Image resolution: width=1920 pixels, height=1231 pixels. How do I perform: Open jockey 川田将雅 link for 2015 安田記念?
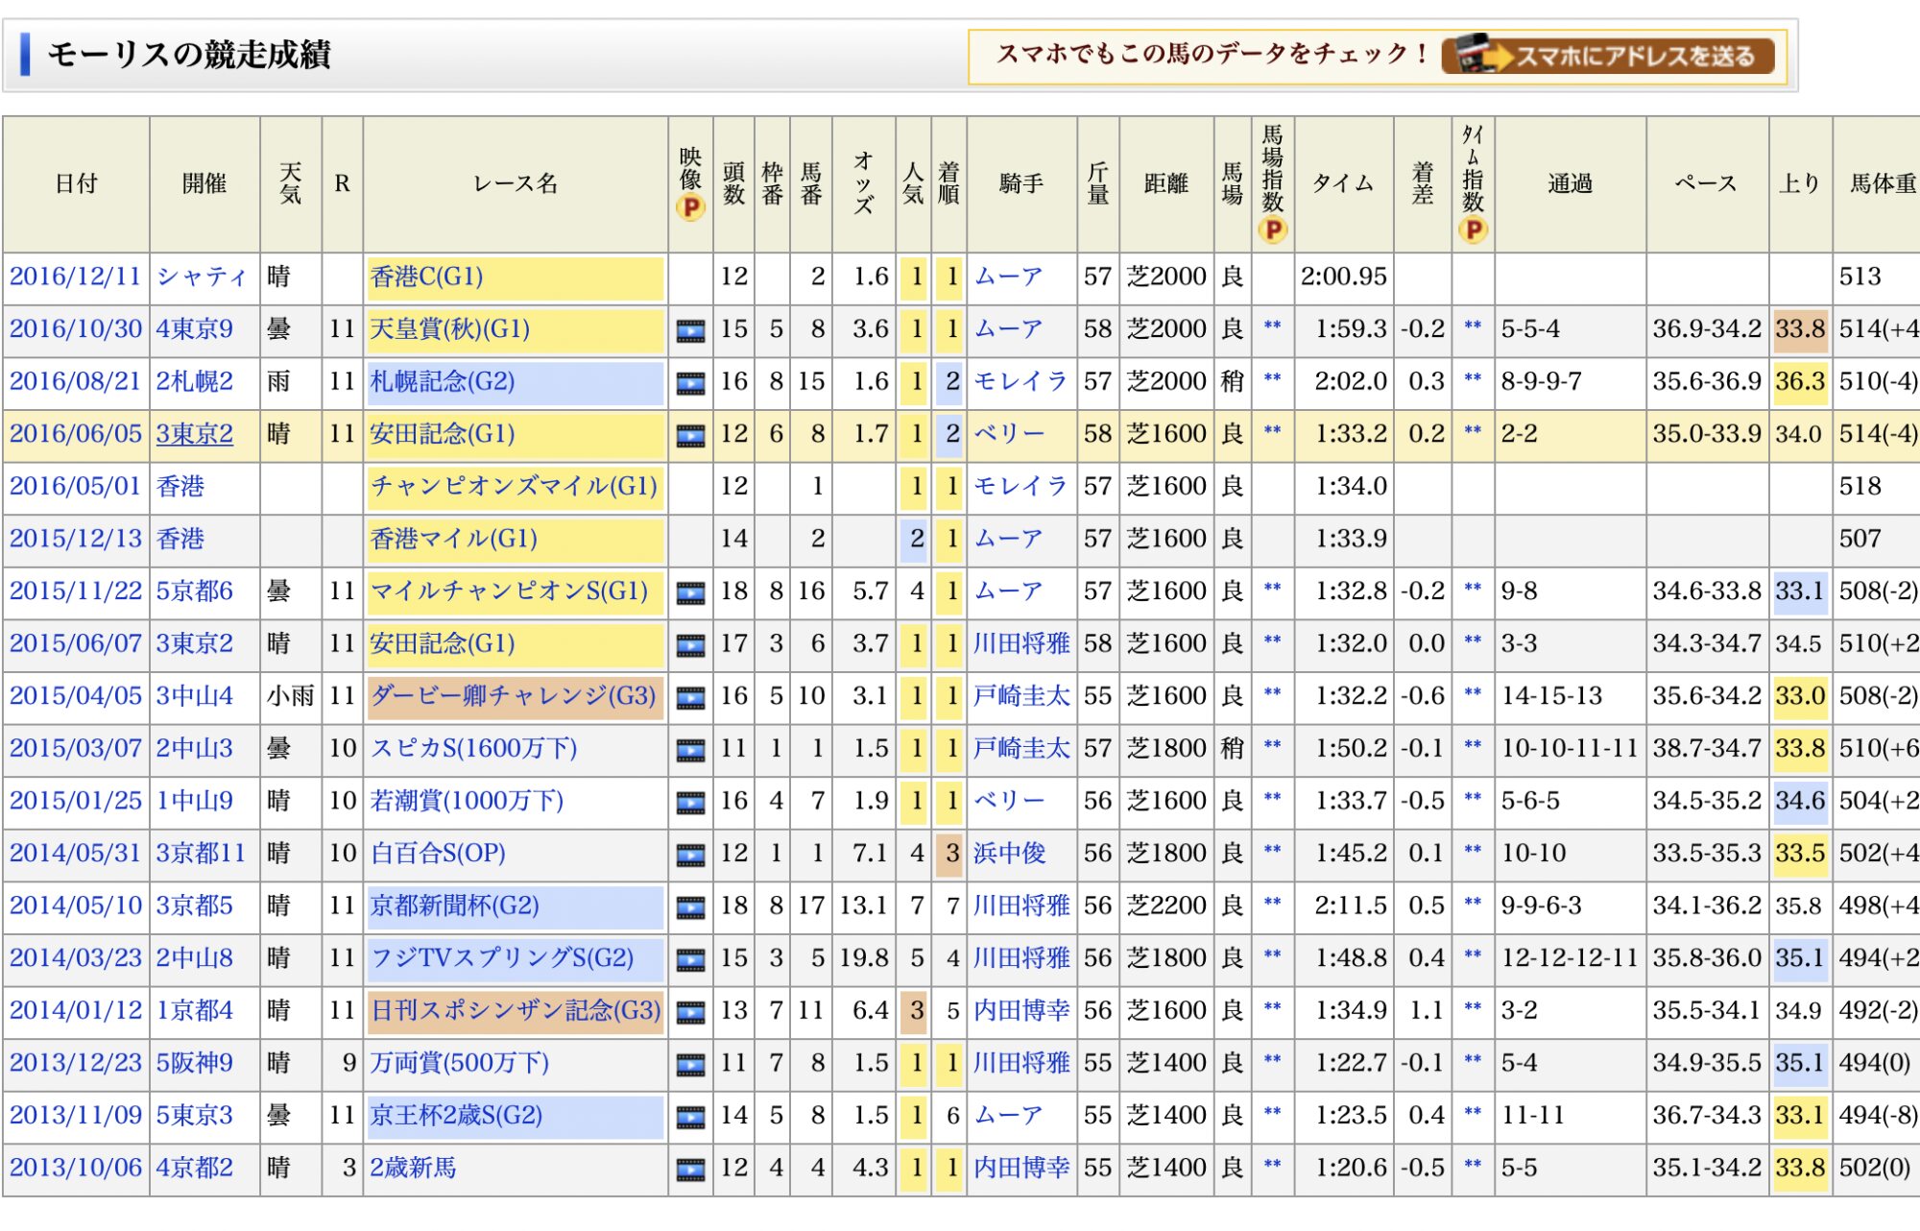tap(1021, 643)
